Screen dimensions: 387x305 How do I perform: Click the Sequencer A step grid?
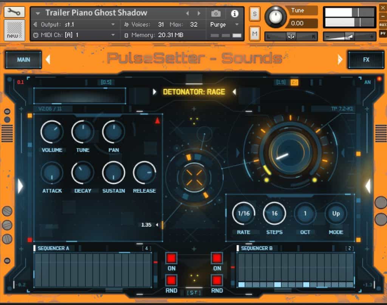click(93, 270)
